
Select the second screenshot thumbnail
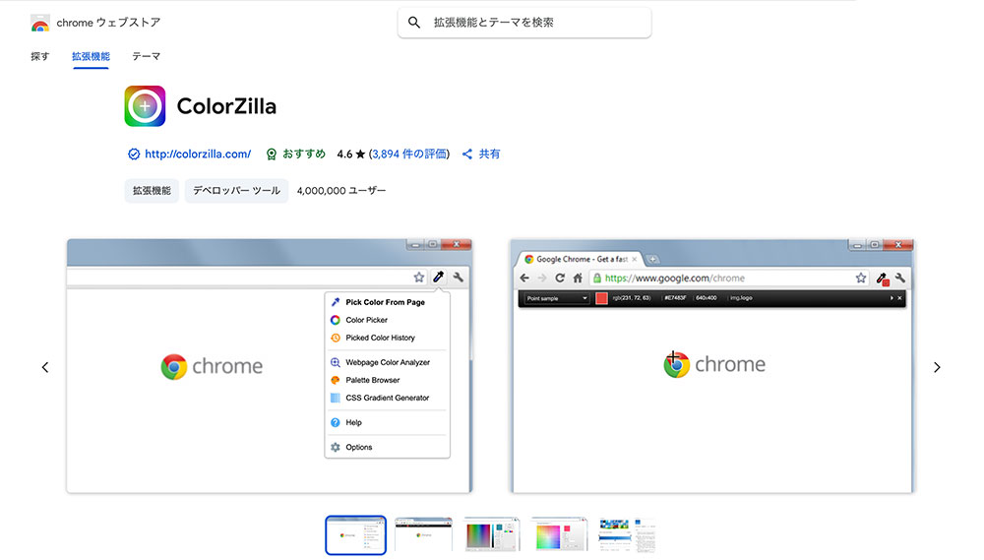[423, 534]
